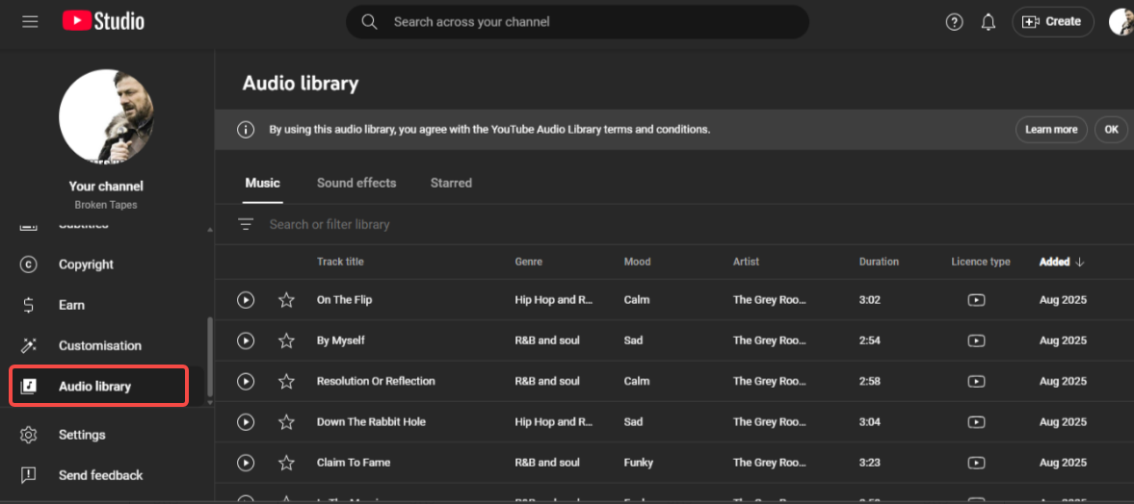Viewport: 1134px width, 504px height.
Task: Play the track On The Flip
Action: (x=246, y=300)
